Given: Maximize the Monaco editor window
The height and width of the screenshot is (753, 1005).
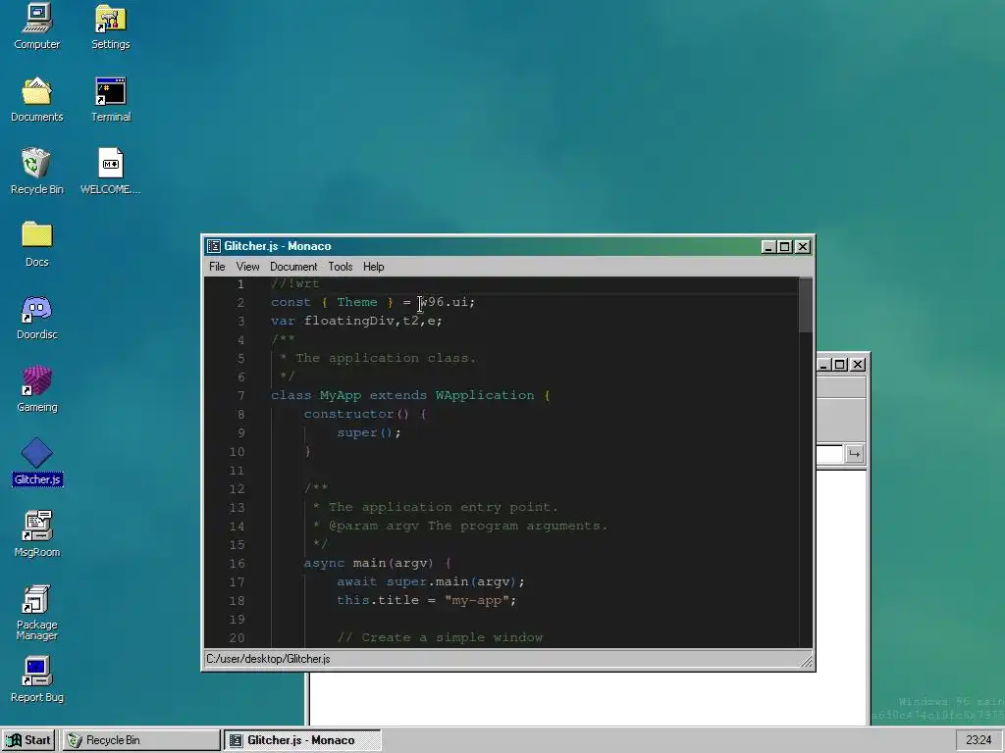Looking at the screenshot, I should pos(784,246).
